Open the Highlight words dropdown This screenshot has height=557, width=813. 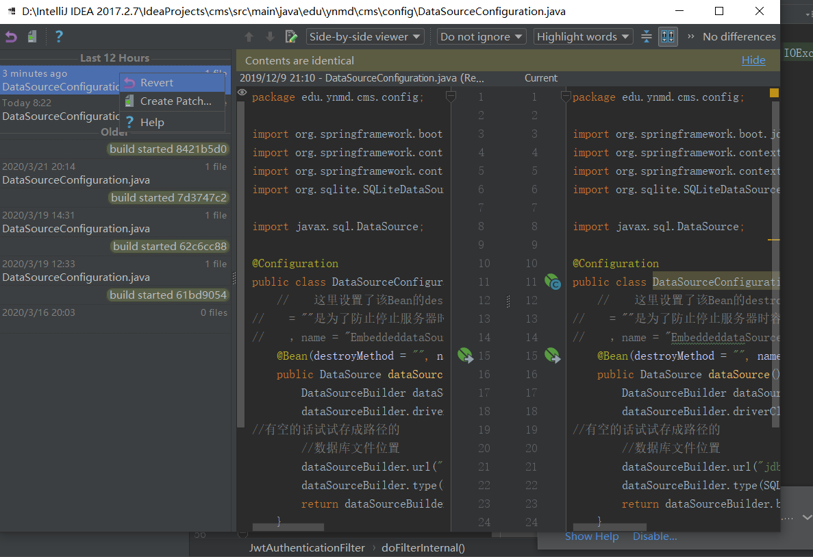click(x=583, y=36)
